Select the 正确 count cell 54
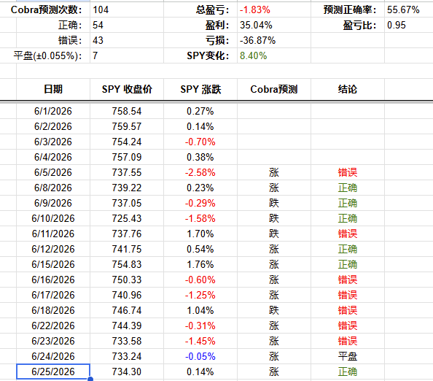Screen dimensions: 433x381 click(127, 25)
